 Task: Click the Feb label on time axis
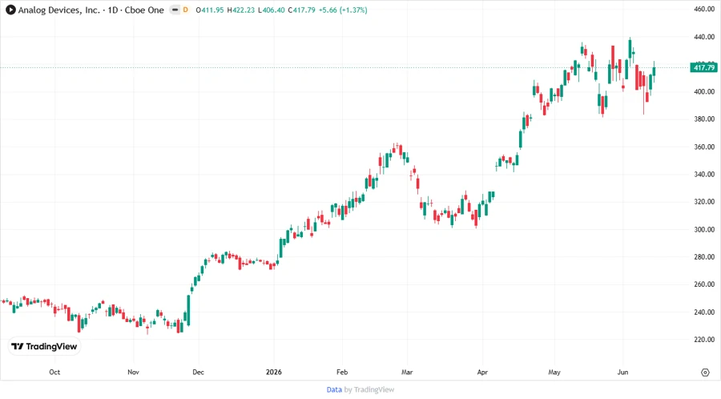coord(342,372)
